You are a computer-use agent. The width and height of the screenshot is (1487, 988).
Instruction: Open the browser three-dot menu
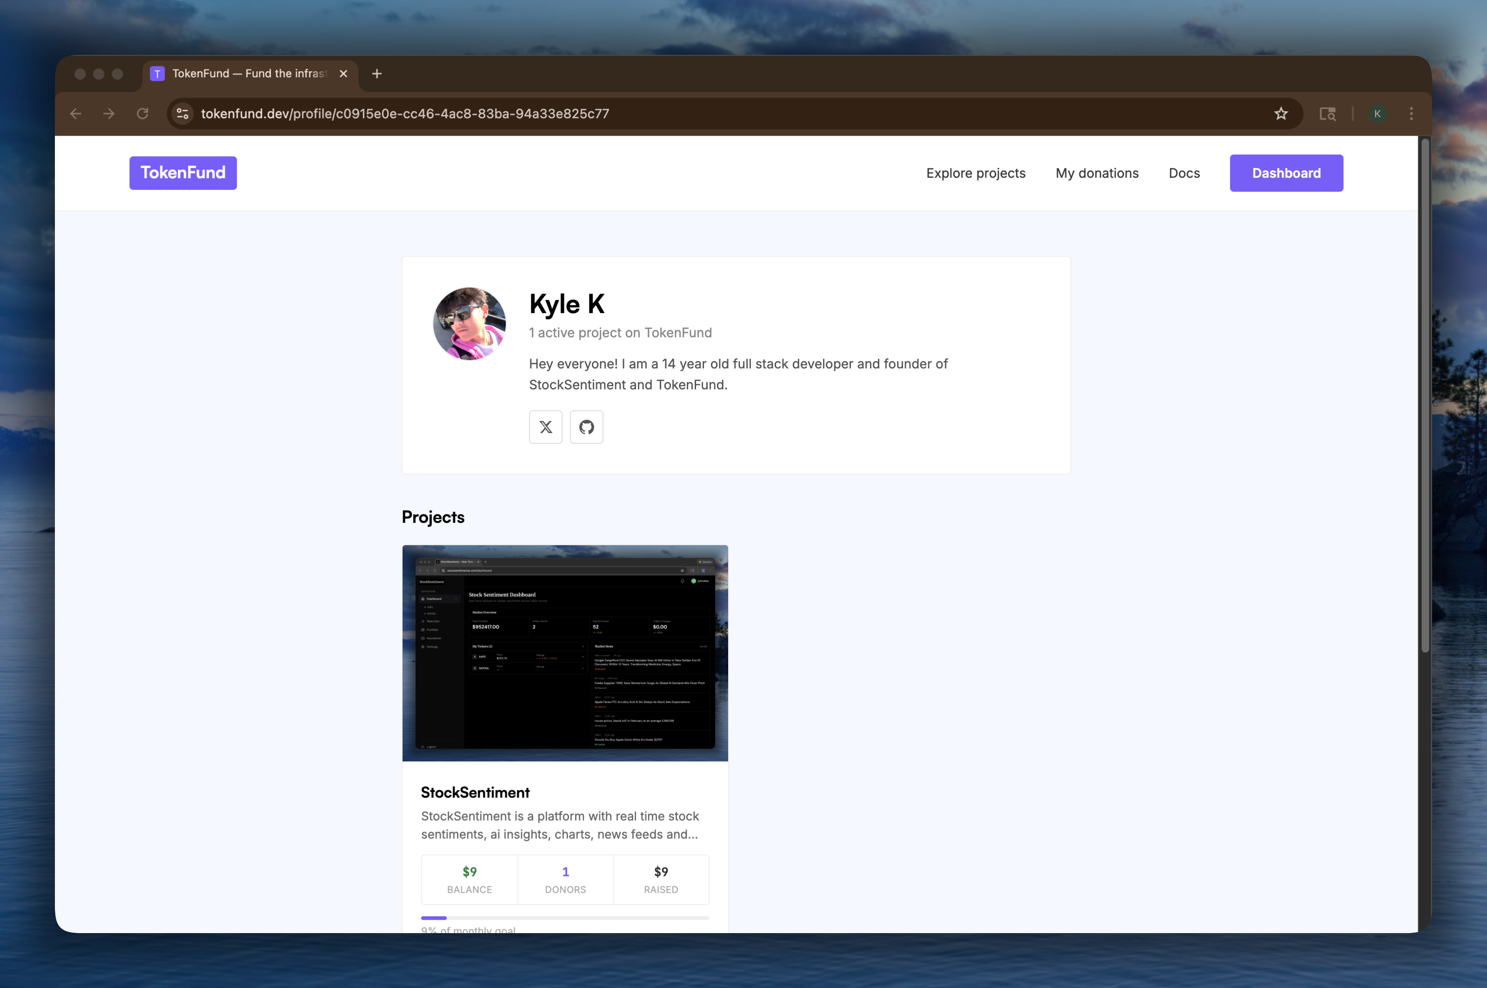pyautogui.click(x=1411, y=113)
